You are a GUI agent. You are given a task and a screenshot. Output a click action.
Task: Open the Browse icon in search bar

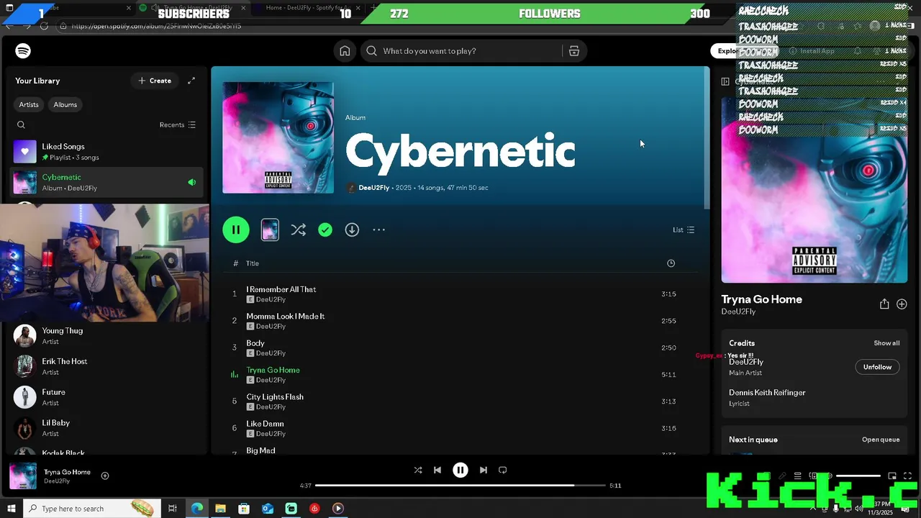(x=574, y=51)
